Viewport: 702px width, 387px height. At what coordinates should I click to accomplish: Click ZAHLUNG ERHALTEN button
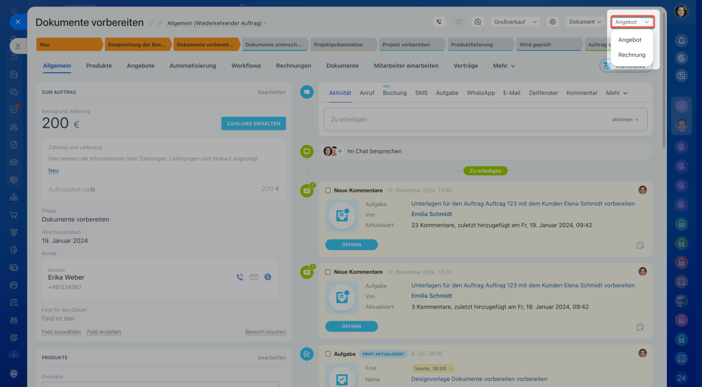pos(253,123)
